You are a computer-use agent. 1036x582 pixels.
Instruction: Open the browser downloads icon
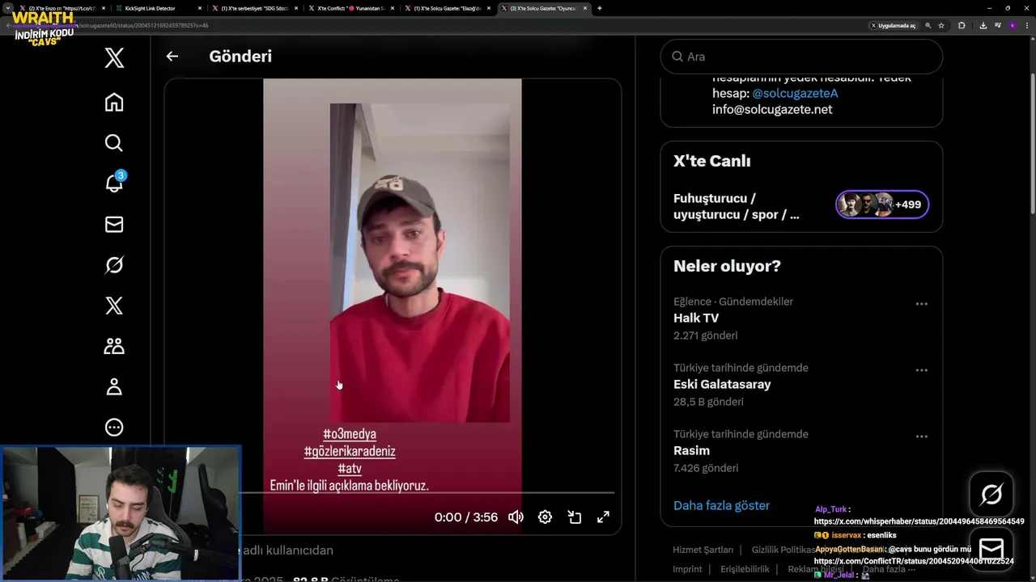983,25
